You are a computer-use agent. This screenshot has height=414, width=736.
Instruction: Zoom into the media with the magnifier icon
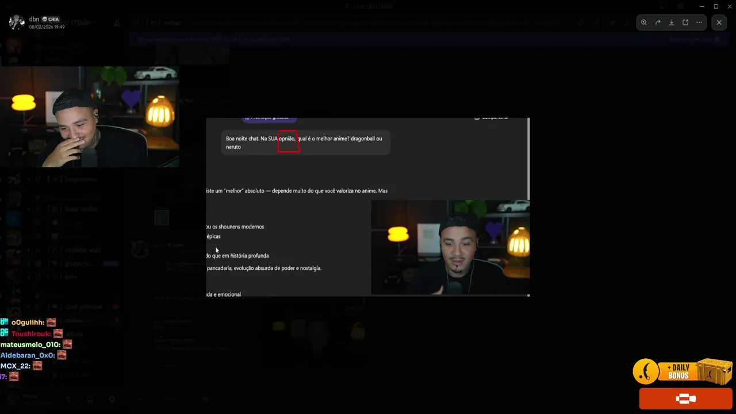pyautogui.click(x=644, y=22)
